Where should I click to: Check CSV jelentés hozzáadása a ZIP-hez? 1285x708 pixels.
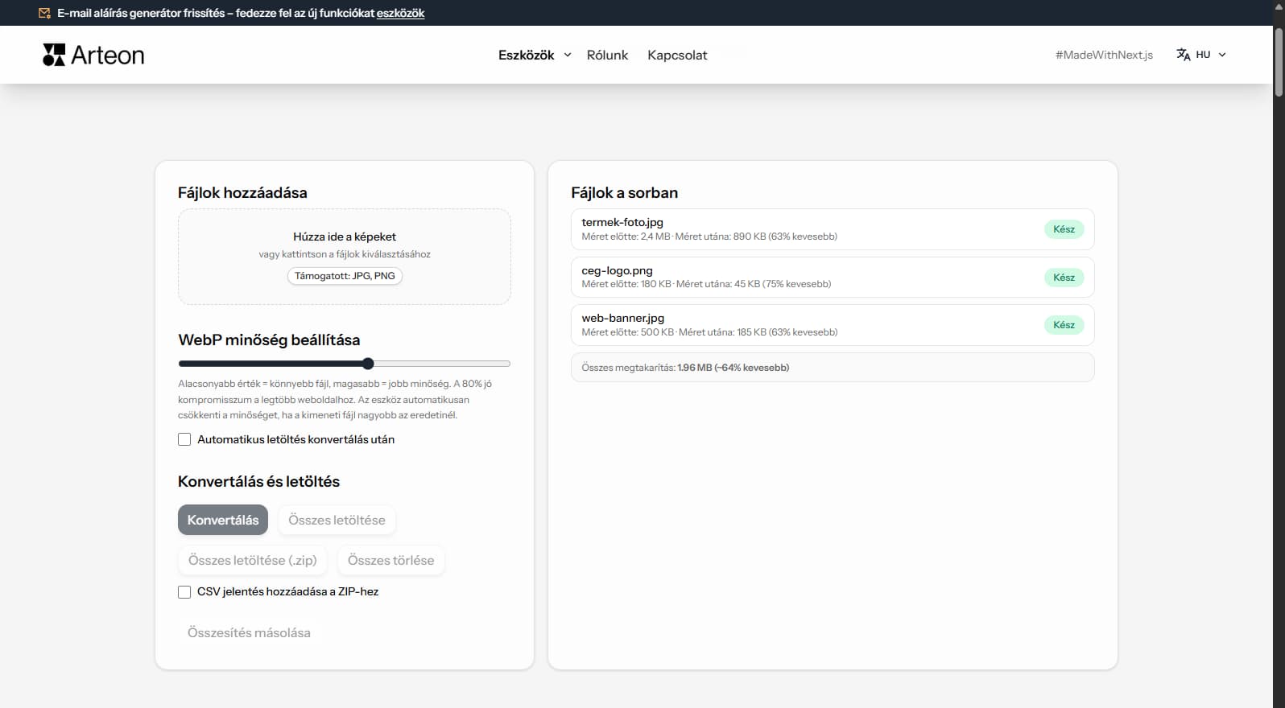point(184,592)
